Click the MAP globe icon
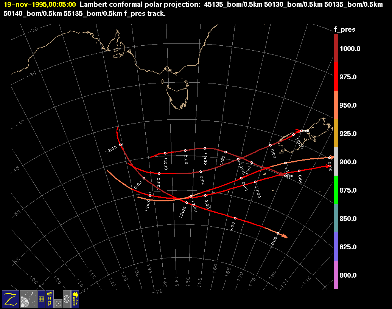This screenshot has width=392, height=309. point(50,299)
